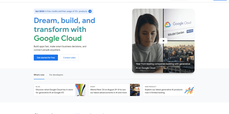Play the generative AI video

[x=163, y=41]
